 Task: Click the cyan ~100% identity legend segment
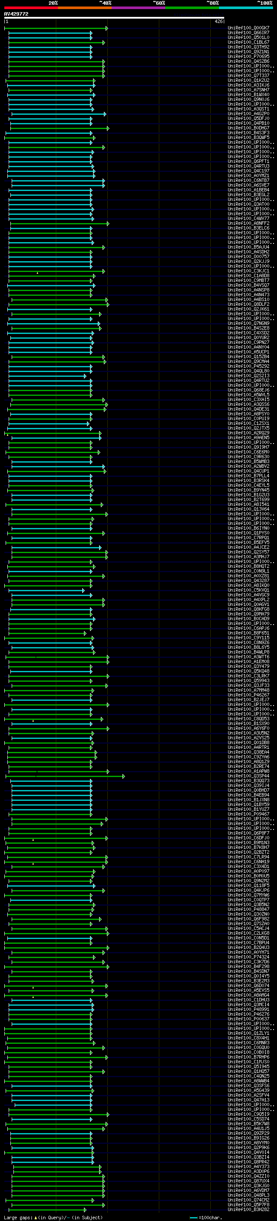(246, 8)
